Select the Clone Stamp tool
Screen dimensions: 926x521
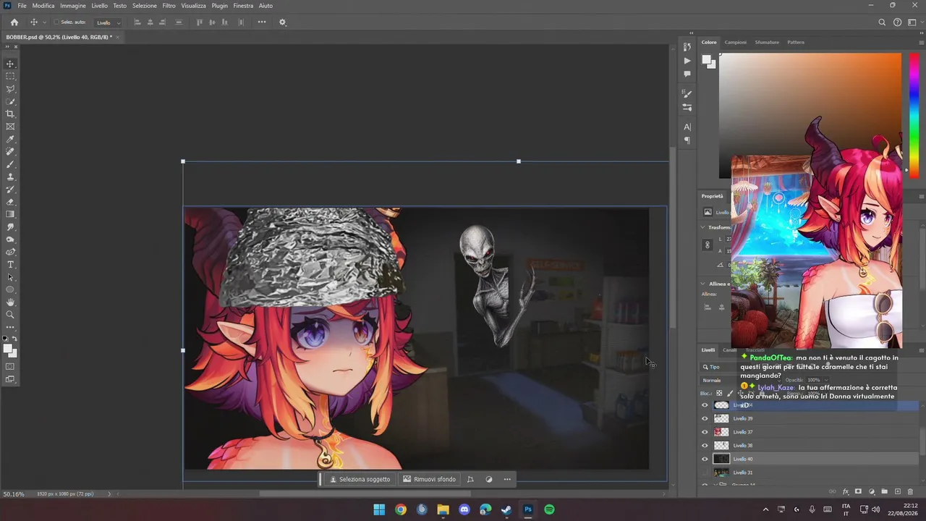[10, 177]
